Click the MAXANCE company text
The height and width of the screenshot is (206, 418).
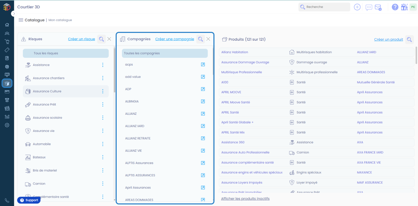click(364, 172)
